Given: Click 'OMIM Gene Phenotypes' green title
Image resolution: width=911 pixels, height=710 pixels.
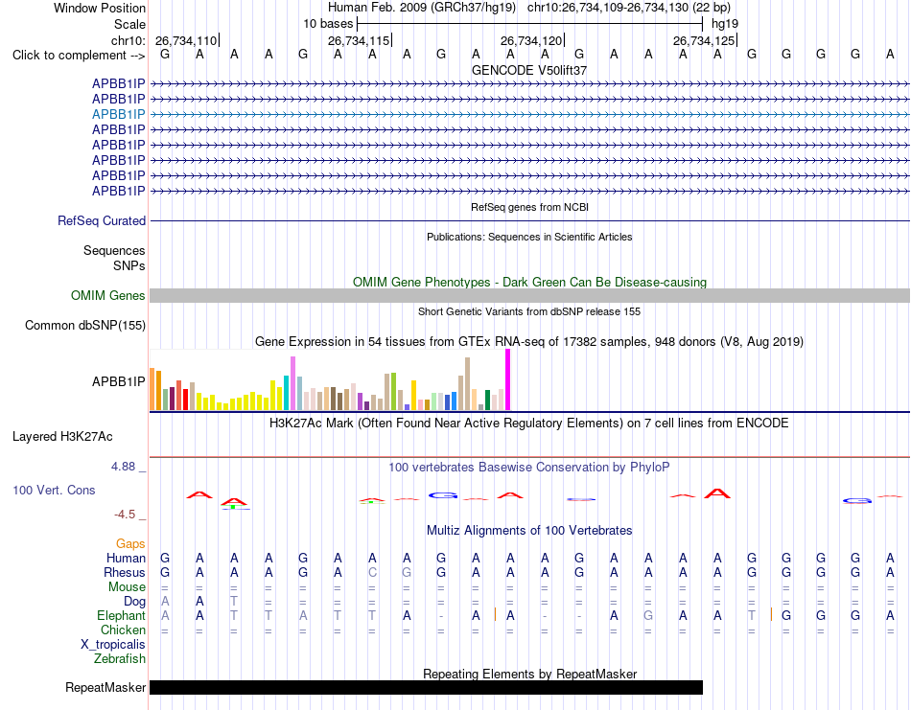Looking at the screenshot, I should (x=529, y=282).
